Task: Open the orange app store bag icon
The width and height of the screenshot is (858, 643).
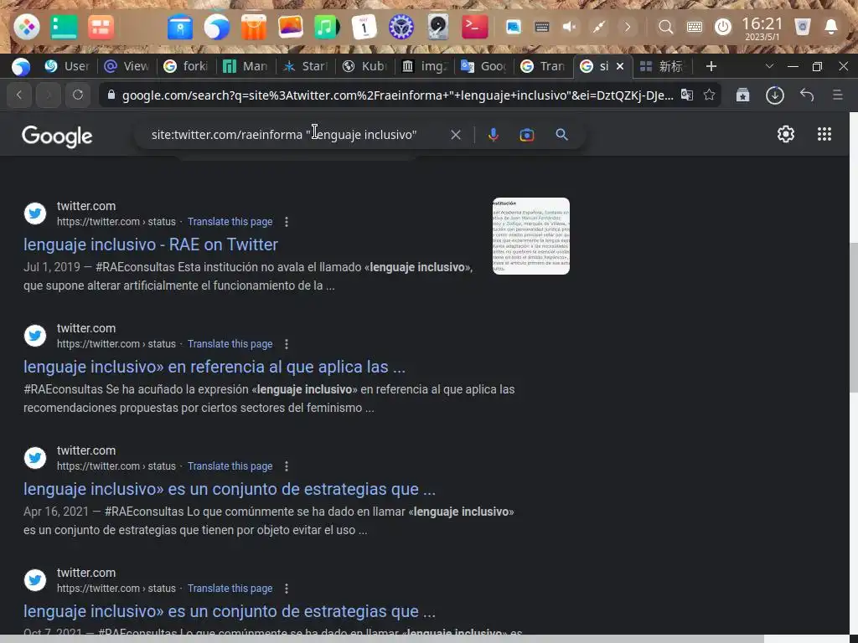Action: [x=253, y=27]
